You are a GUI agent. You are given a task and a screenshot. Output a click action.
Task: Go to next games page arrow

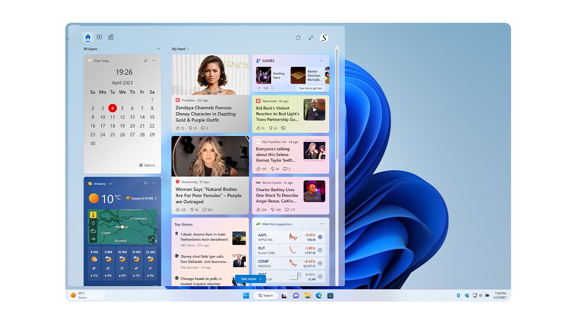click(x=272, y=88)
